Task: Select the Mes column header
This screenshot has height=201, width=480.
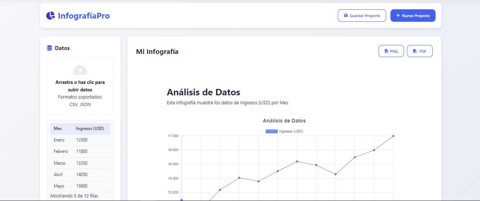Action: pyautogui.click(x=58, y=129)
